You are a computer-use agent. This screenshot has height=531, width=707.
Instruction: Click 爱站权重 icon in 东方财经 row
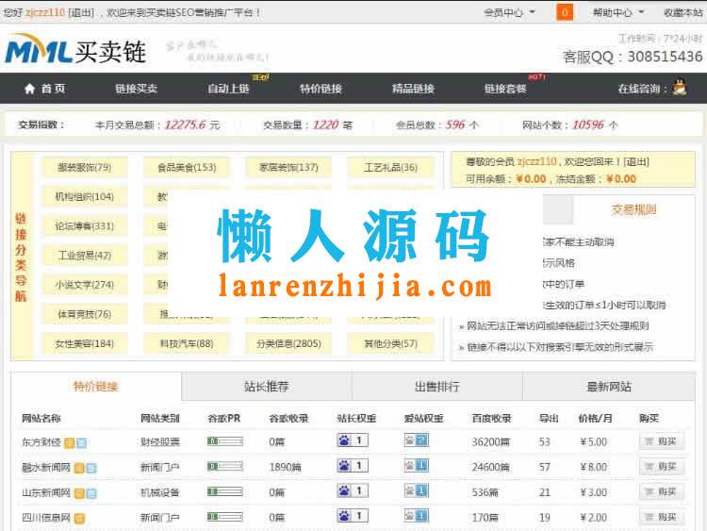pos(416,440)
